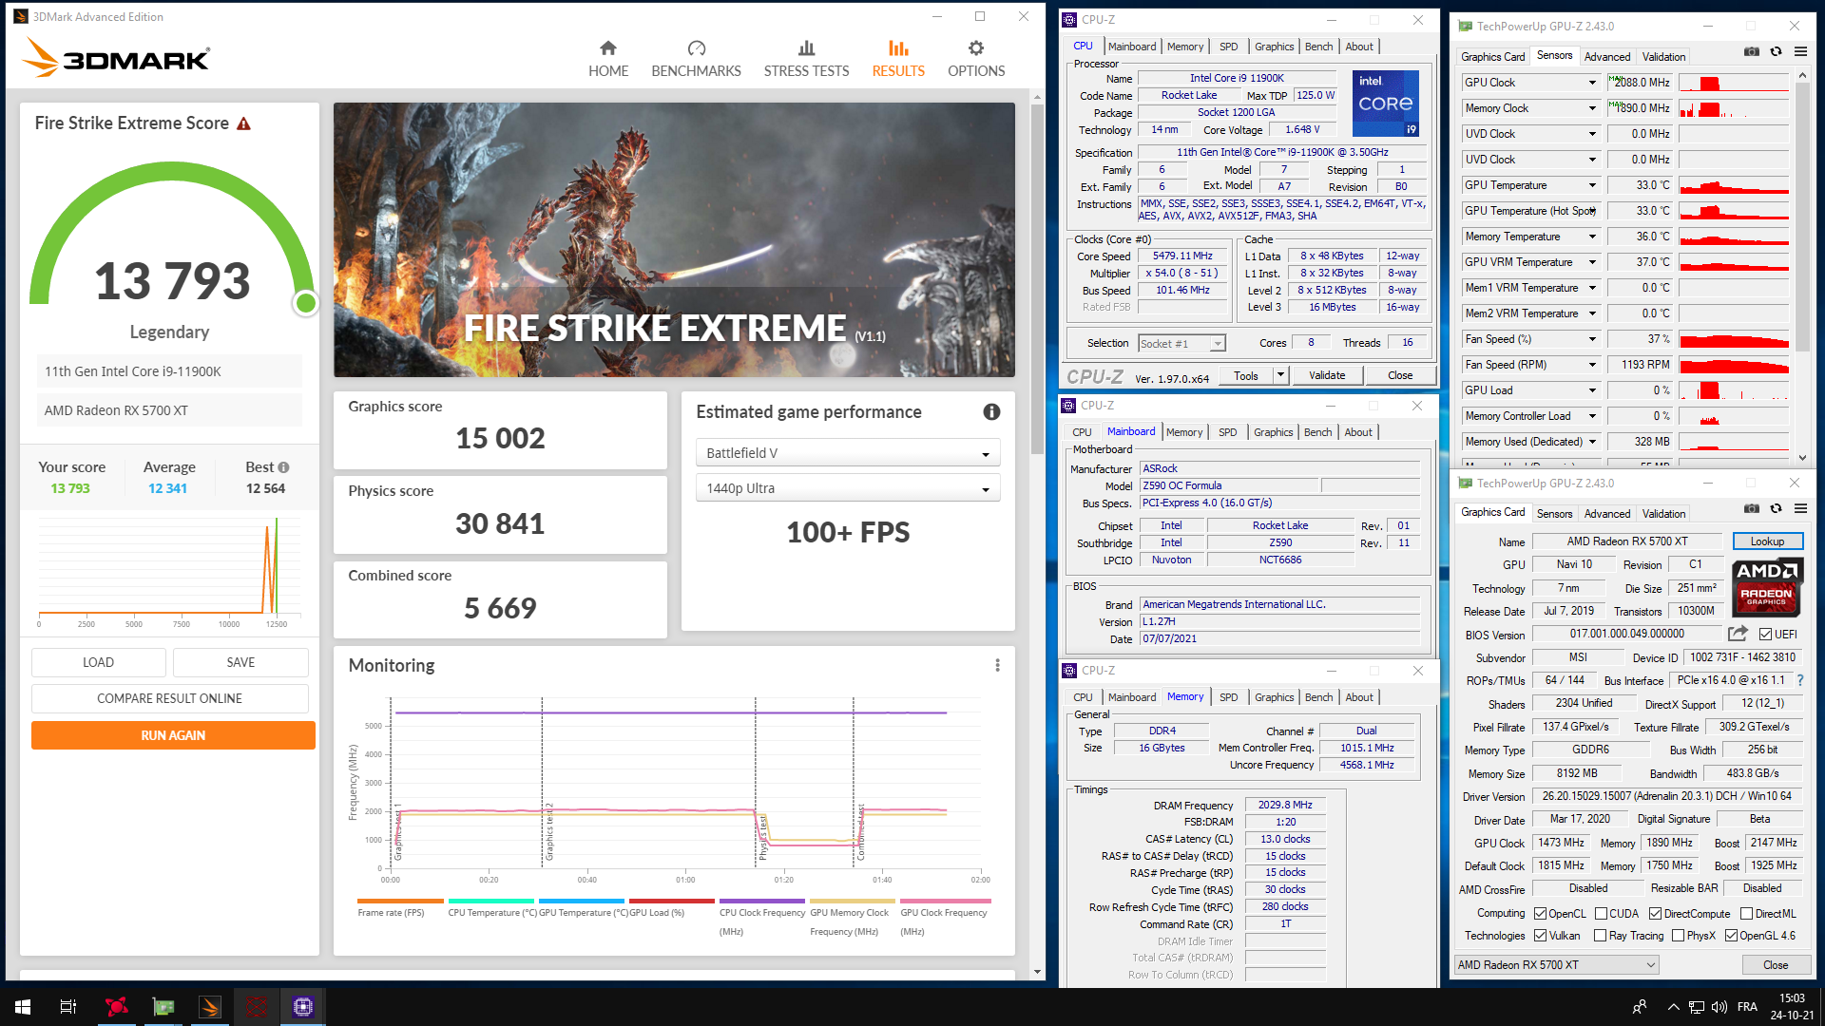Open volume control in system tray
1825x1026 pixels.
1719,1007
